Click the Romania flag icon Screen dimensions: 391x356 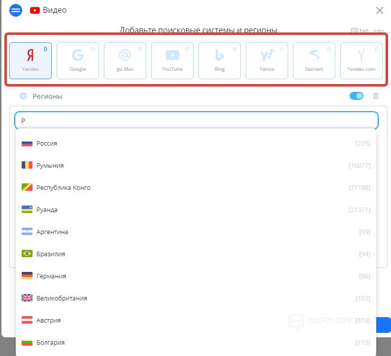tap(27, 165)
